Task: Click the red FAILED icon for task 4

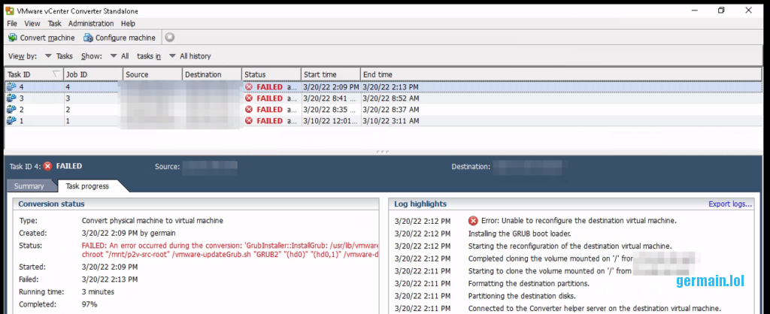Action: click(249, 87)
